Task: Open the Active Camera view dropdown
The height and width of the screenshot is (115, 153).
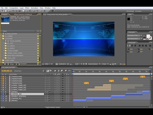Action: click(x=94, y=64)
